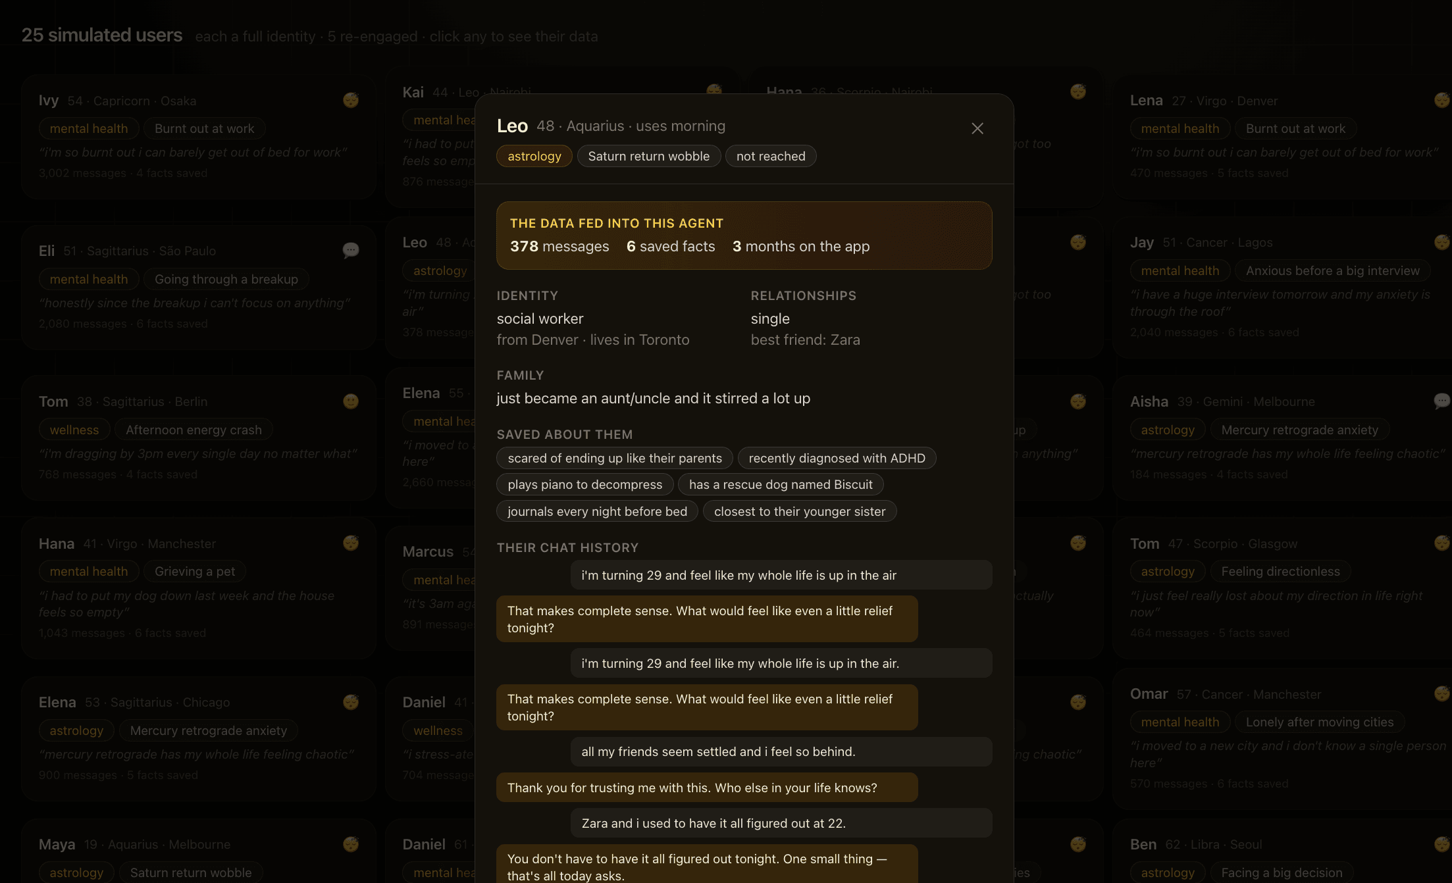
Task: Click Leo's name heading in the dialog
Action: (512, 126)
